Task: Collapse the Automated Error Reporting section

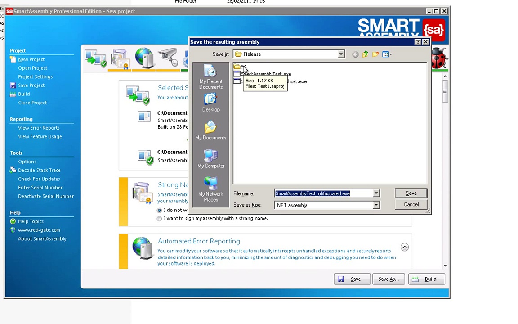Action: point(404,247)
